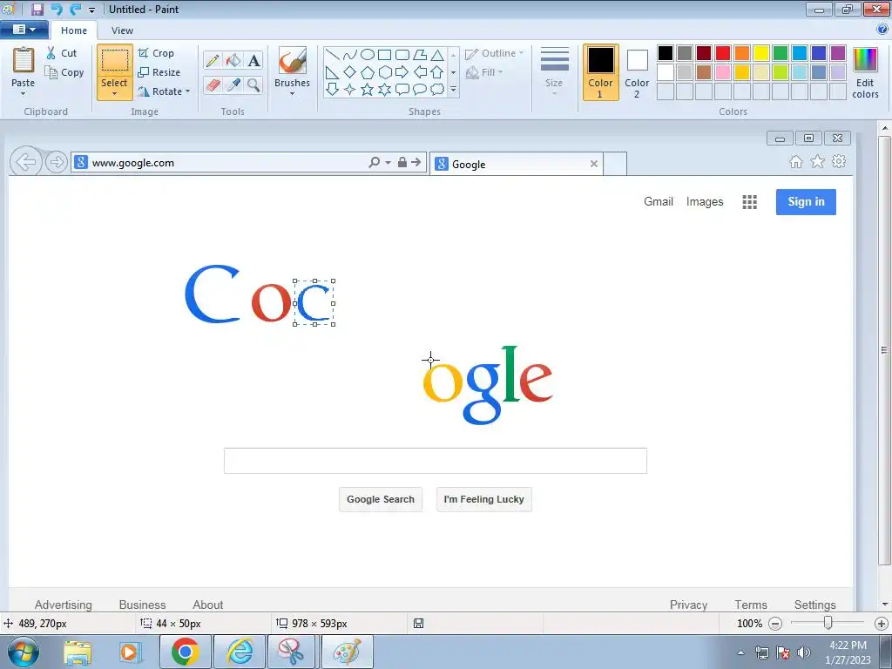Open Customize Quick Access Toolbar arrow
This screenshot has height=669, width=892.
[91, 10]
